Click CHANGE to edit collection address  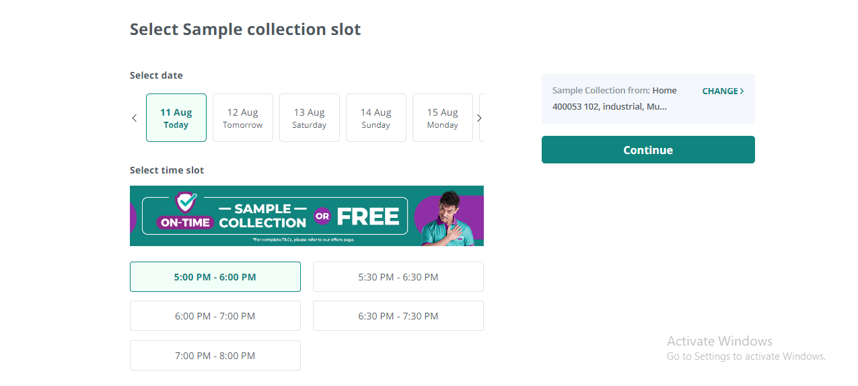pos(723,91)
